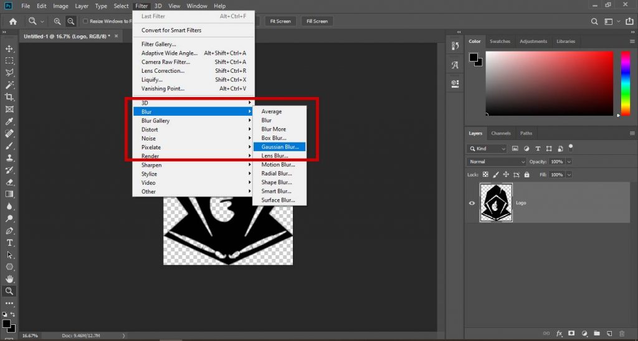Select the Blur drop tool in toolbar
The image size is (638, 341).
9,207
